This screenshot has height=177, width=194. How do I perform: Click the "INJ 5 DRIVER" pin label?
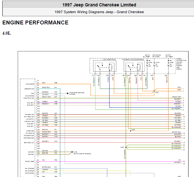(30, 173)
